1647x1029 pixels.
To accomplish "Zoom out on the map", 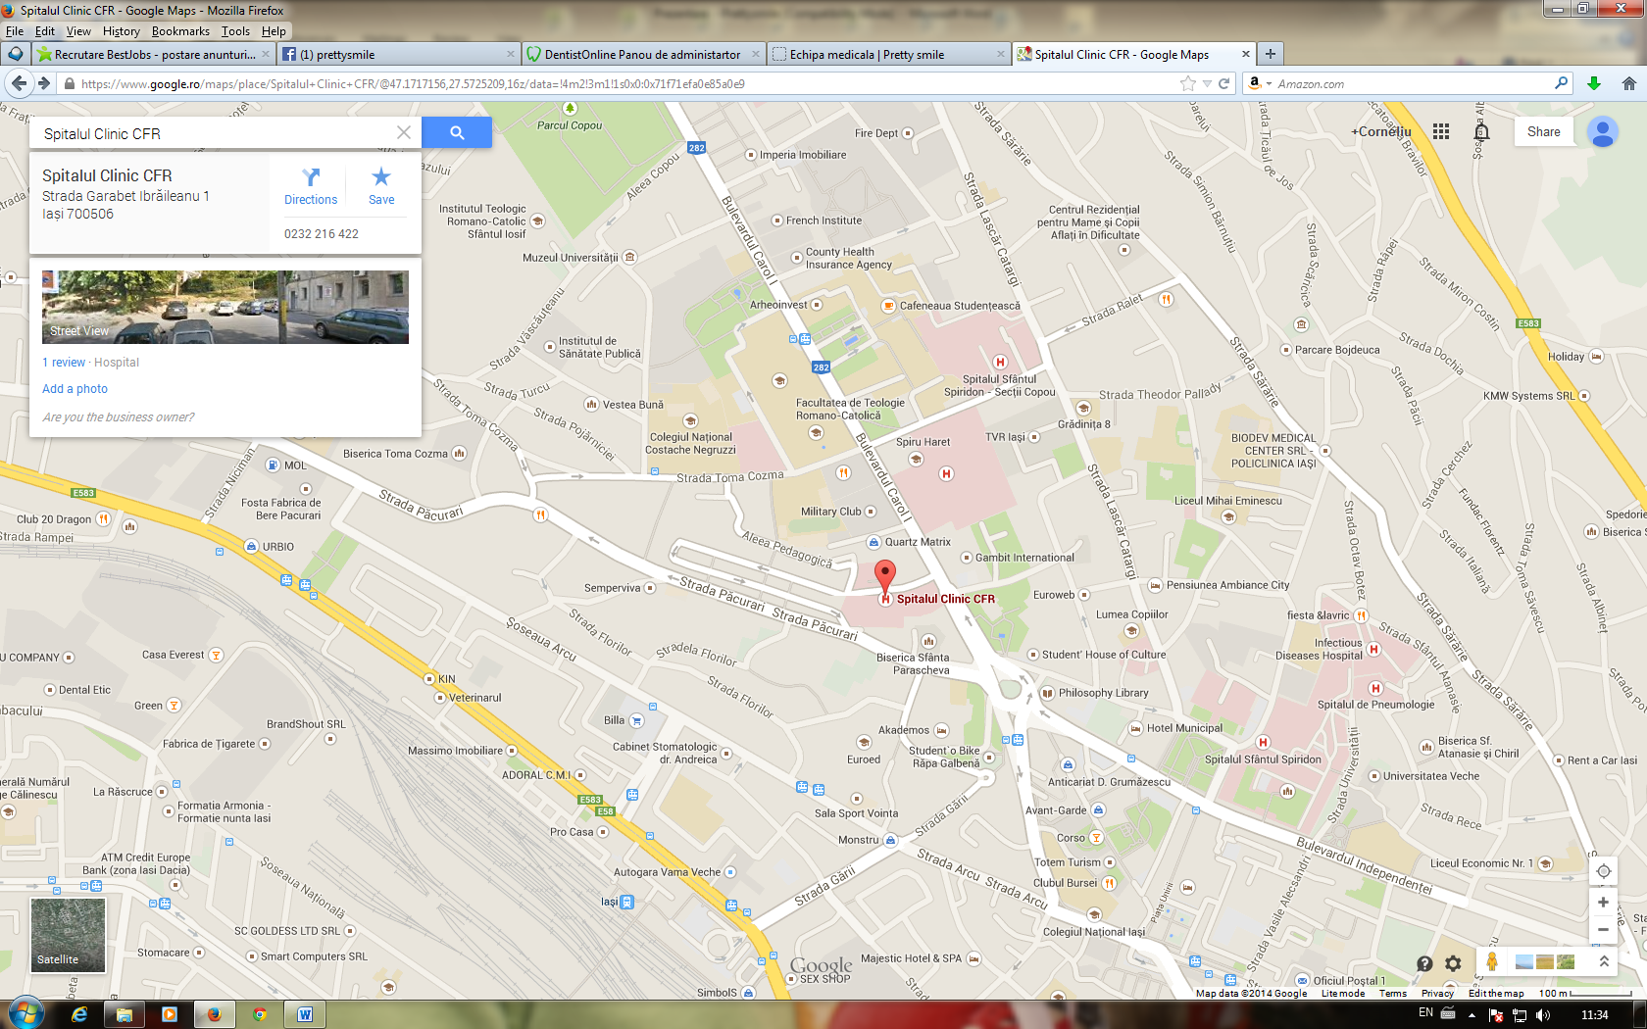I will (1604, 930).
